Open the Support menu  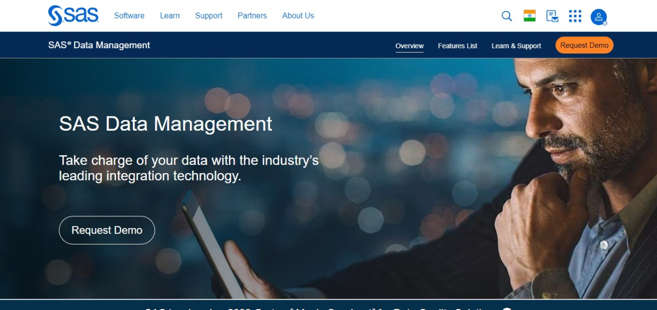pos(209,16)
